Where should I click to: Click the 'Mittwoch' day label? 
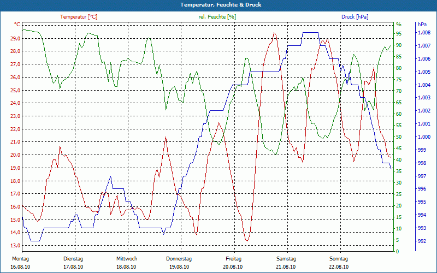127,259
